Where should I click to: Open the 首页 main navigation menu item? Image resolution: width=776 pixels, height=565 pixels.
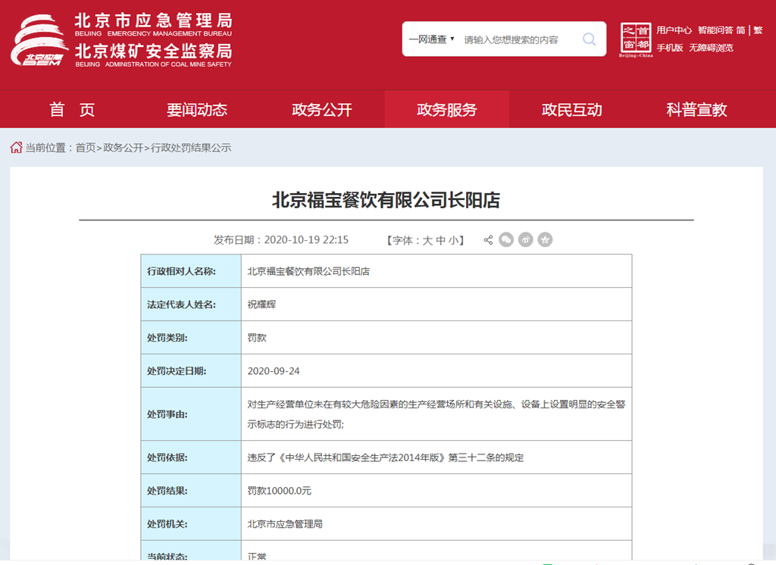72,109
